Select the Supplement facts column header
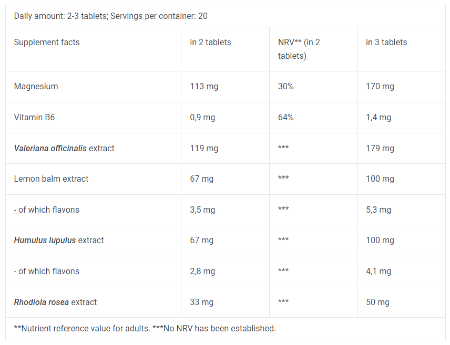Viewport: 450px width, 345px height. point(47,42)
